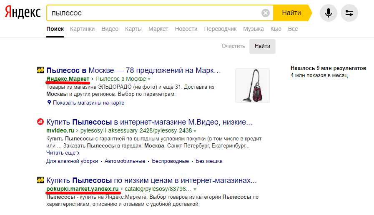Click the mvideo.ru green domain link
This screenshot has height=215, width=374.
(x=60, y=130)
